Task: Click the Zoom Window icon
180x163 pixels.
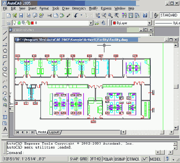Action: (x=110, y=15)
